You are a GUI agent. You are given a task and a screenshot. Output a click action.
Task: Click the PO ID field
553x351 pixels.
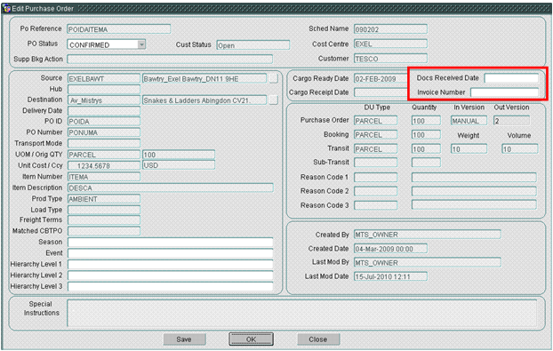(x=104, y=121)
